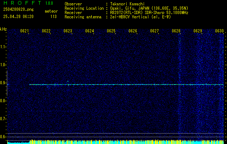Viewport: 227px width, 144px height.
Task: Click the HROFFT title text
Action: pos(22,3)
